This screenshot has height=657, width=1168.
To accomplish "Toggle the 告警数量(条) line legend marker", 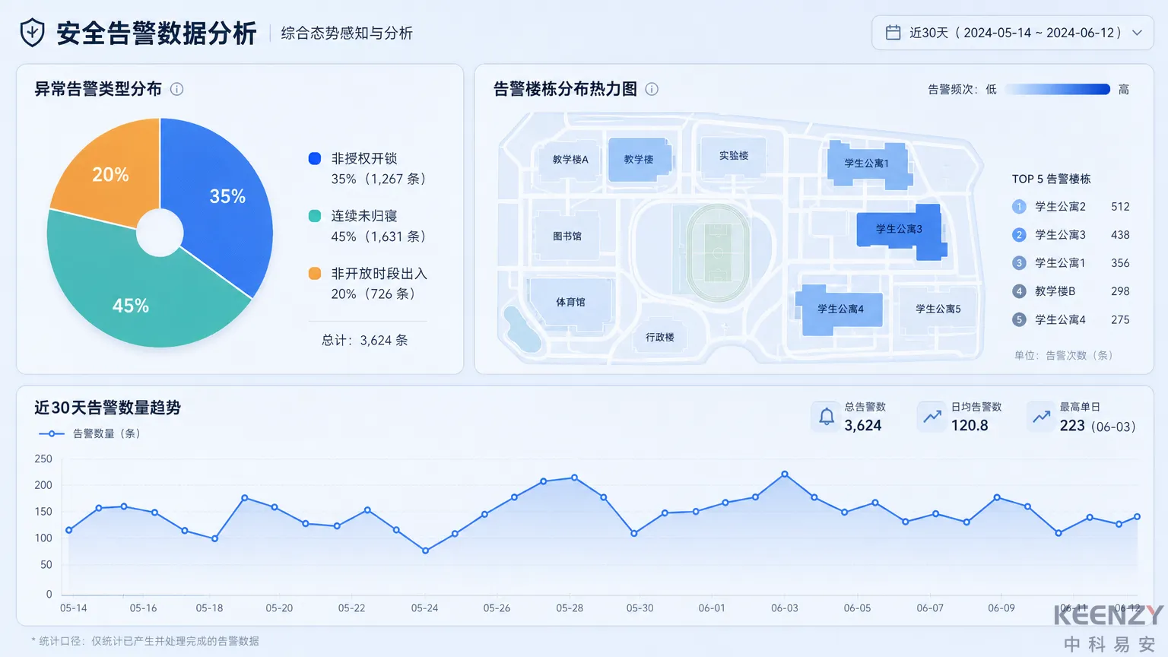I will click(x=51, y=433).
